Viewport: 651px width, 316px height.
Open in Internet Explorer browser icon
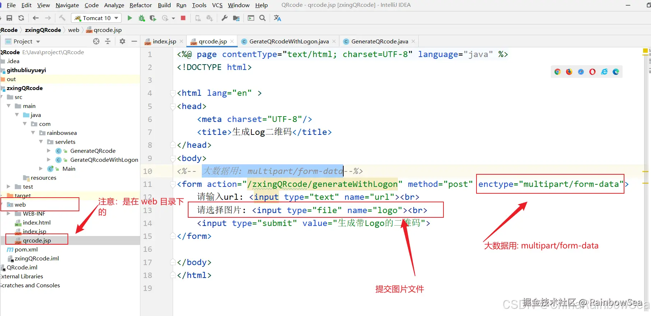tap(604, 72)
